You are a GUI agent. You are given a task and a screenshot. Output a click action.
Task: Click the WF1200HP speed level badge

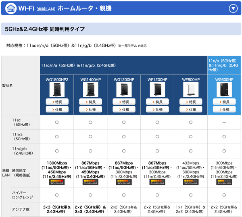pyautogui.click(x=157, y=182)
